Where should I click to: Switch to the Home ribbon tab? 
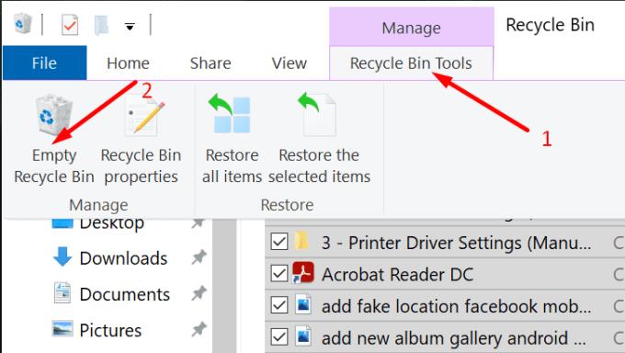[x=128, y=63]
